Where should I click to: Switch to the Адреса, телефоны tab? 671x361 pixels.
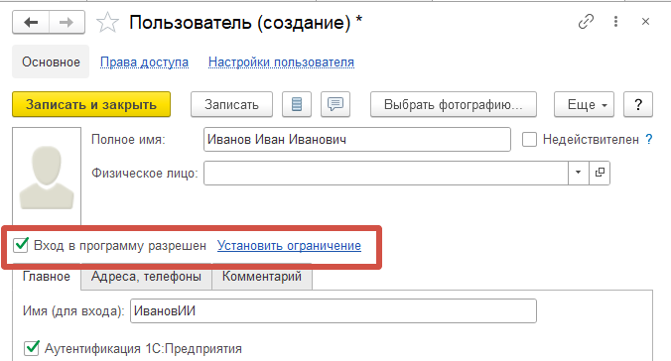(x=146, y=277)
